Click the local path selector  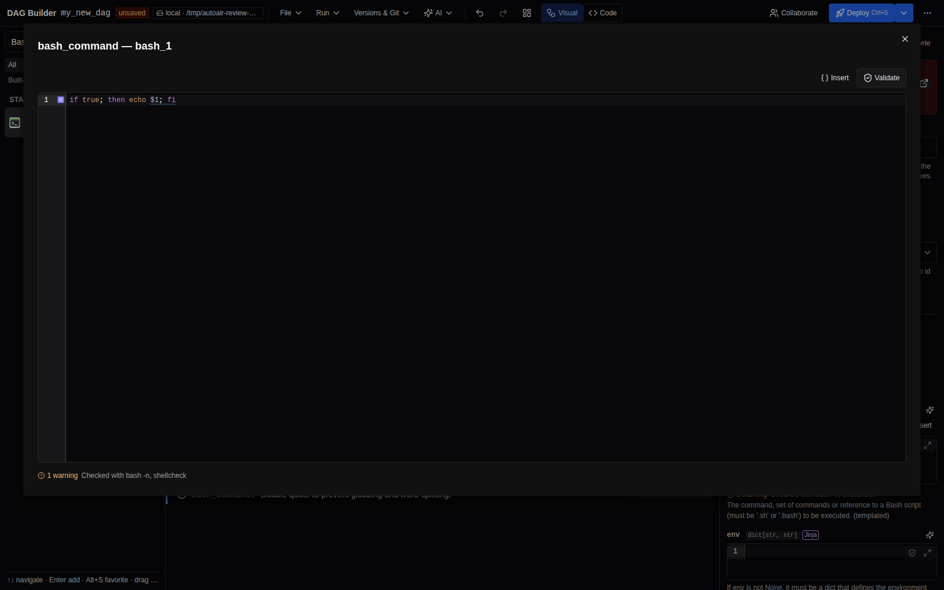208,13
